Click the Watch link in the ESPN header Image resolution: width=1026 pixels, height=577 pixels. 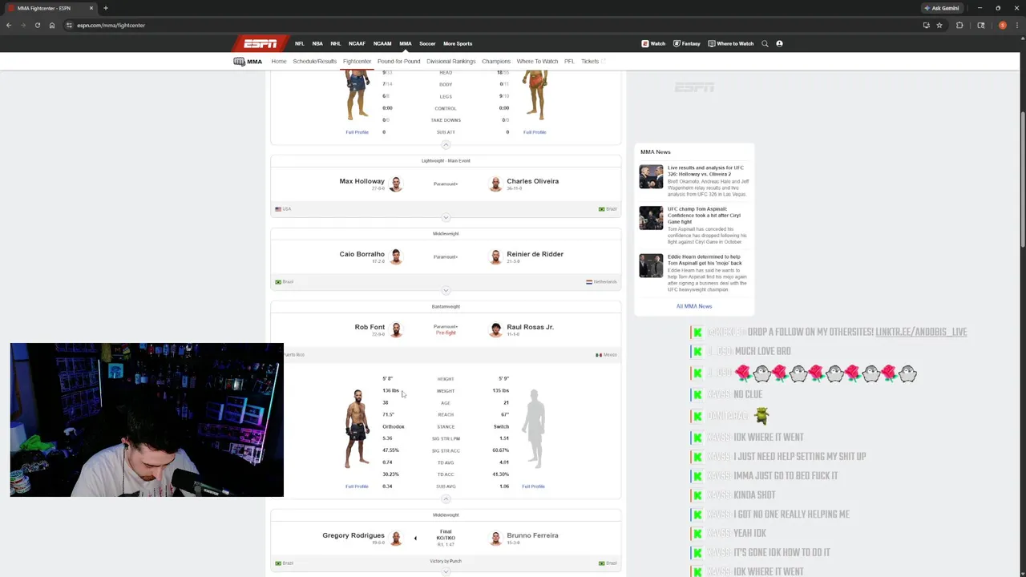[653, 43]
